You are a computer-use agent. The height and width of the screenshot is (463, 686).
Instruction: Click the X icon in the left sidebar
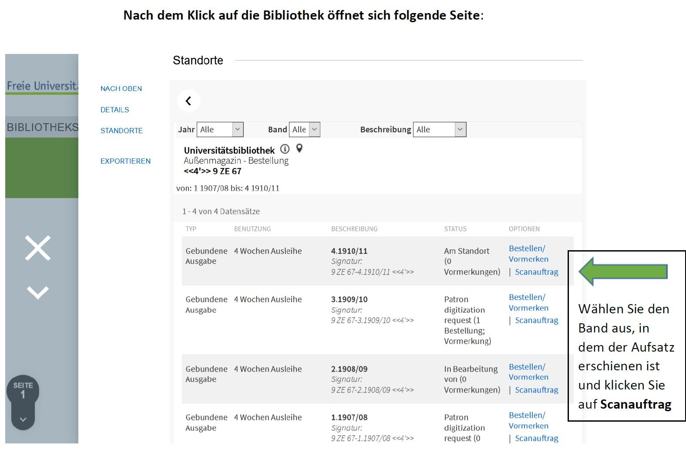click(37, 248)
